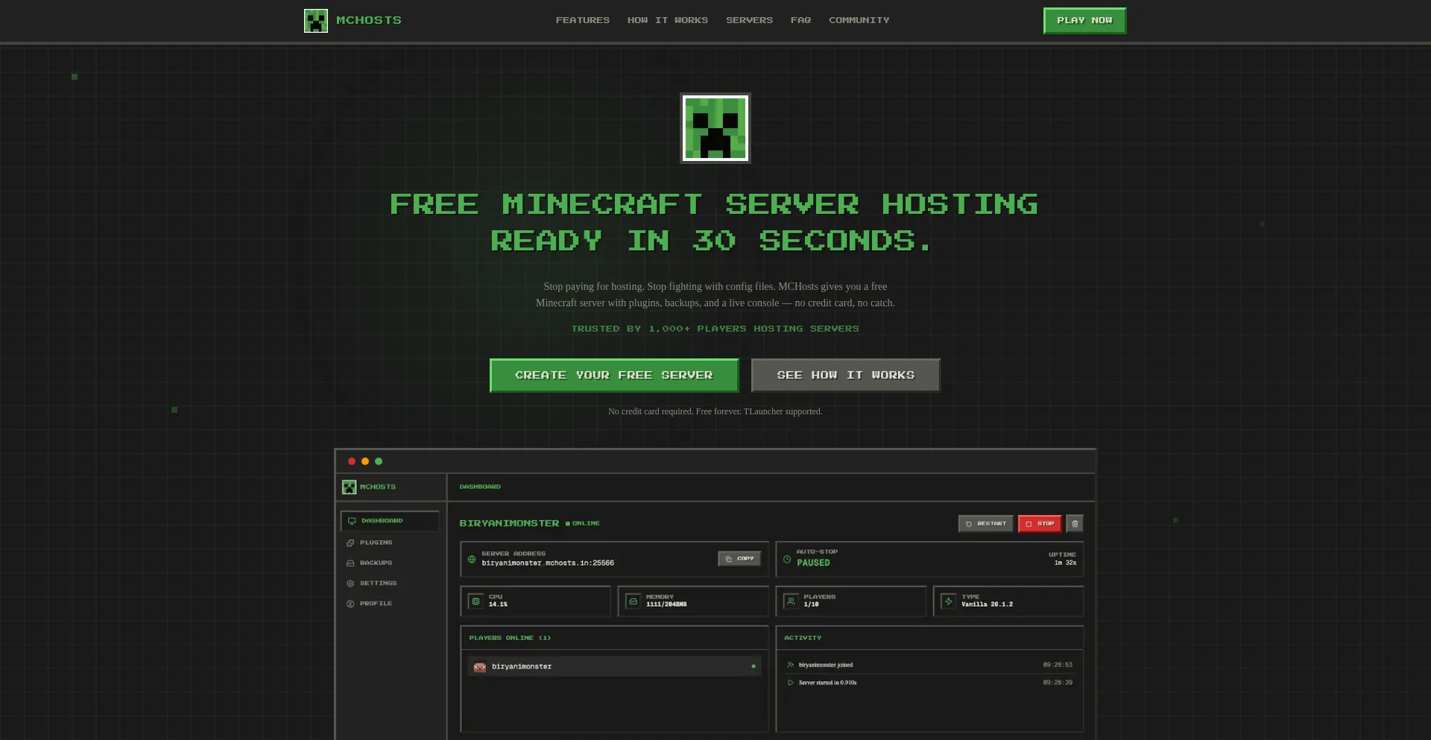The height and width of the screenshot is (740, 1431).
Task: Click the See How It Works button
Action: point(846,376)
